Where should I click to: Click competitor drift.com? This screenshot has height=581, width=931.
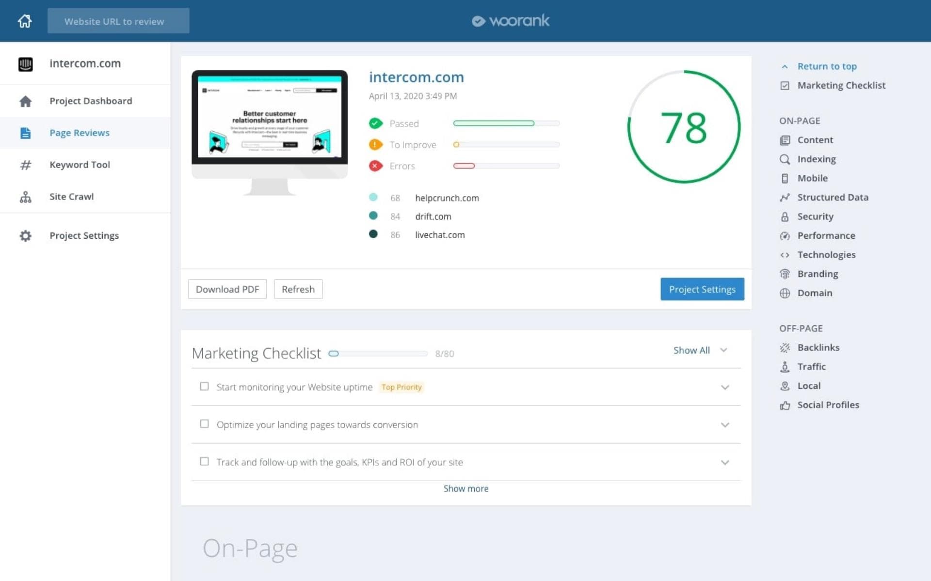tap(433, 216)
